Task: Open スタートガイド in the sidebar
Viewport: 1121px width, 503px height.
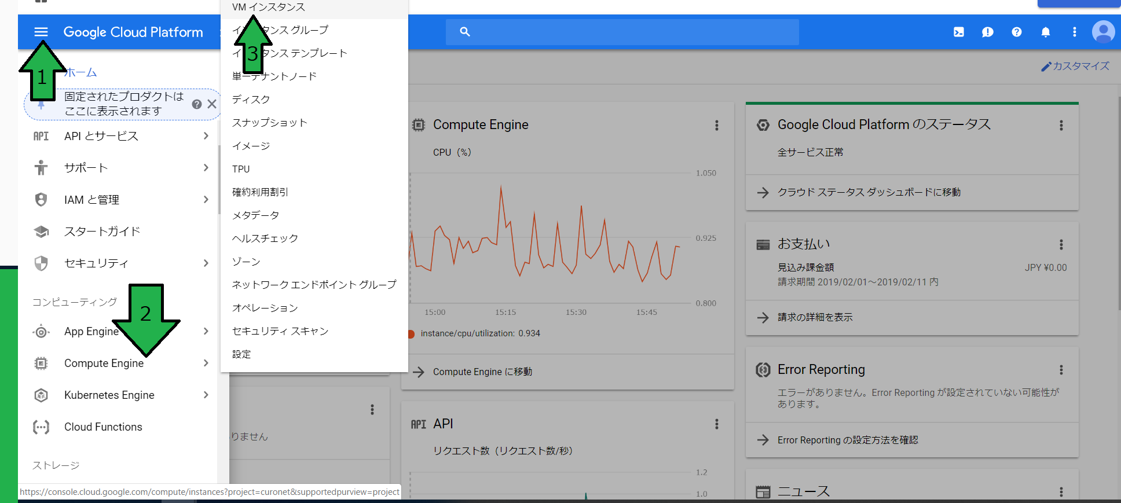Action: click(x=102, y=232)
